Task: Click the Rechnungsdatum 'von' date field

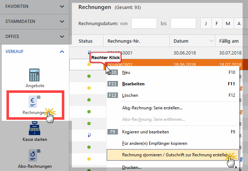Action: click(144, 23)
